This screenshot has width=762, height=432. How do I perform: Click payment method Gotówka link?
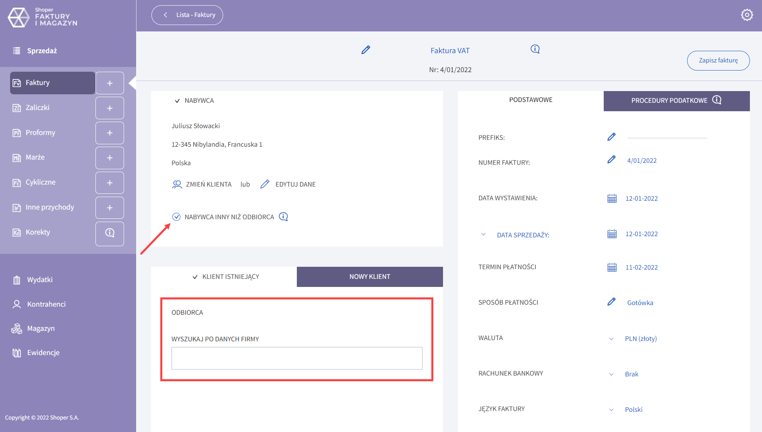640,303
